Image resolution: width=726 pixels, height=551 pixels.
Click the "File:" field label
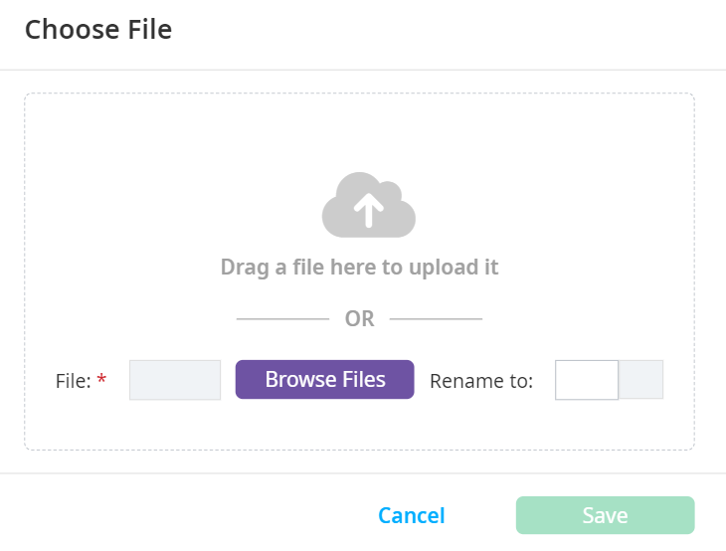point(73,381)
